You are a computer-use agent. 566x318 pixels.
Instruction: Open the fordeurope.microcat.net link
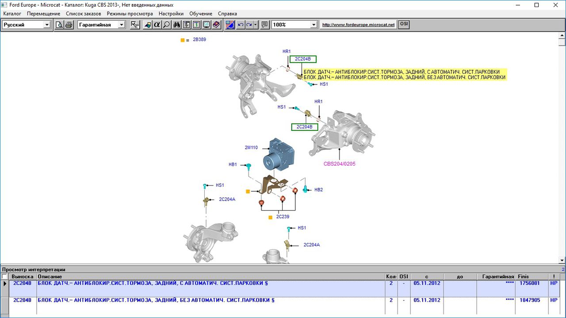click(359, 25)
